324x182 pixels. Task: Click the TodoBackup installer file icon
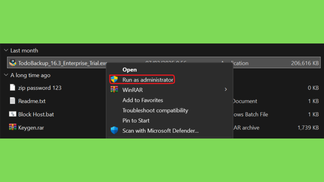point(13,63)
